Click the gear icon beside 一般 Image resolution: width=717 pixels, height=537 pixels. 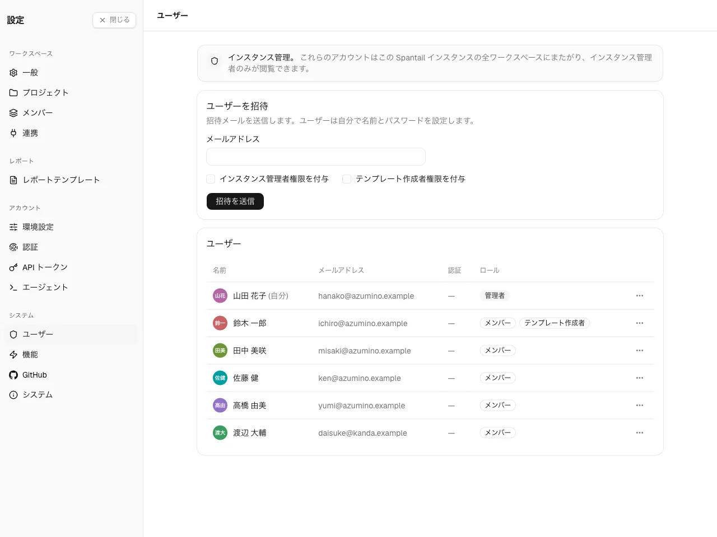point(13,73)
